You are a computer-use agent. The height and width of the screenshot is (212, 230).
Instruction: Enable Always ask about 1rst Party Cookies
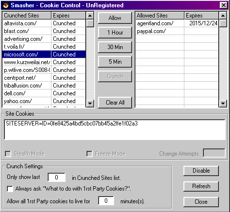tap(10, 189)
